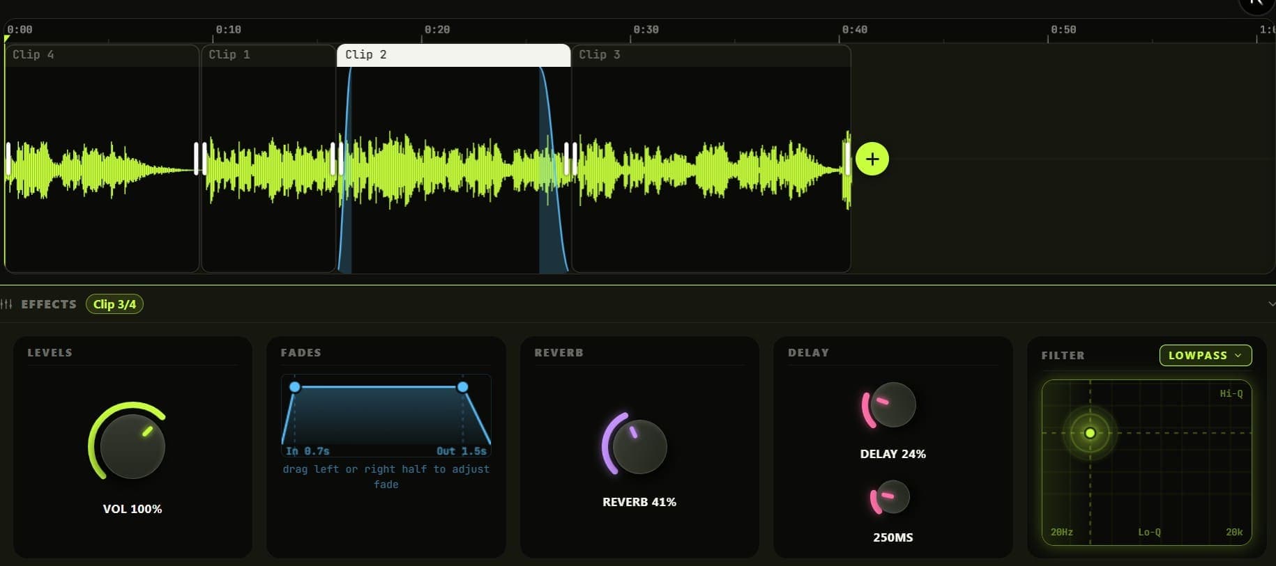Click the green plus add clip button

coord(872,159)
